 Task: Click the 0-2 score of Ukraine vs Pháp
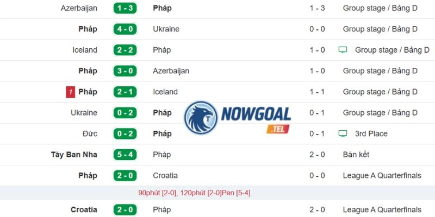tap(125, 113)
